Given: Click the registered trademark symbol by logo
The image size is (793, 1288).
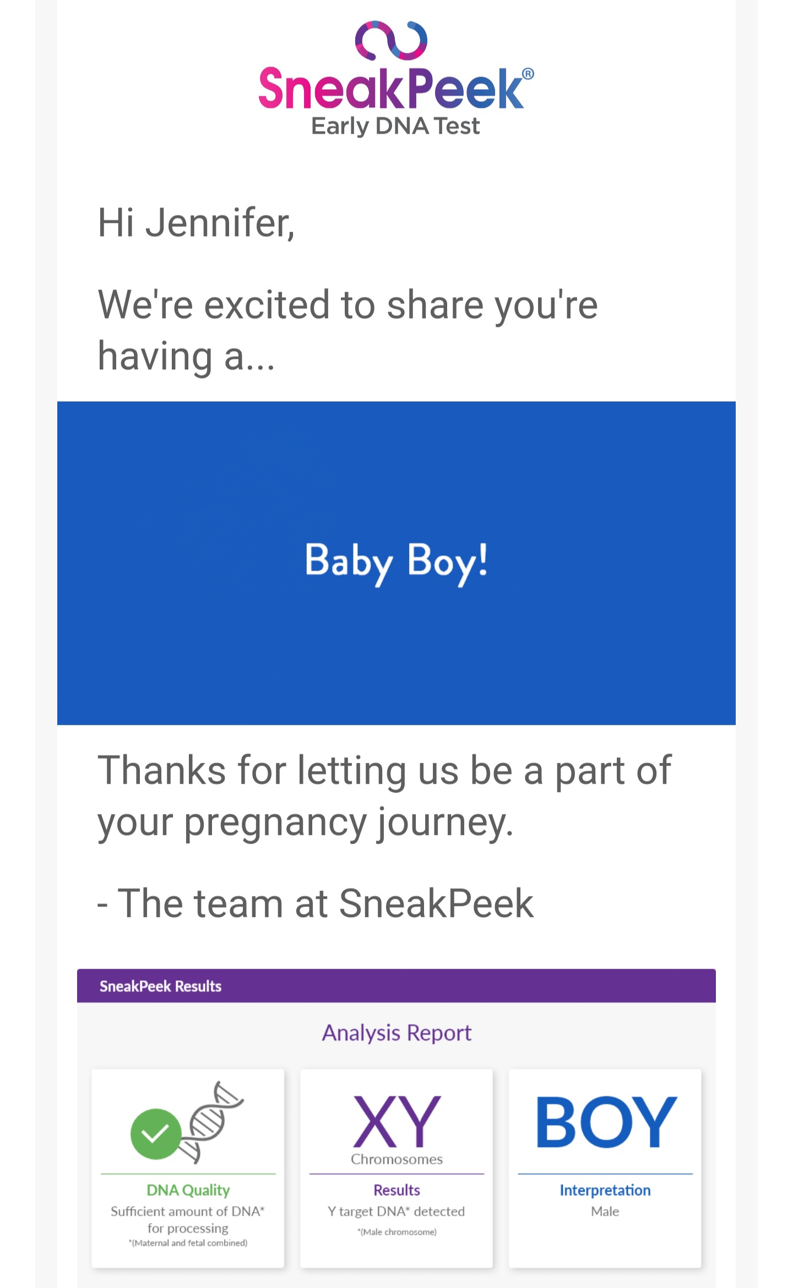Looking at the screenshot, I should (528, 74).
